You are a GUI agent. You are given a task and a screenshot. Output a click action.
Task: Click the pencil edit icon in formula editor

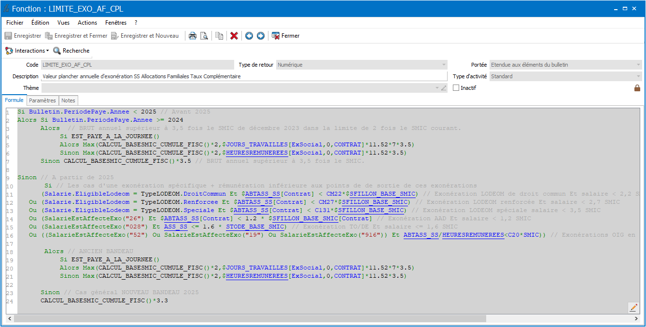633,308
